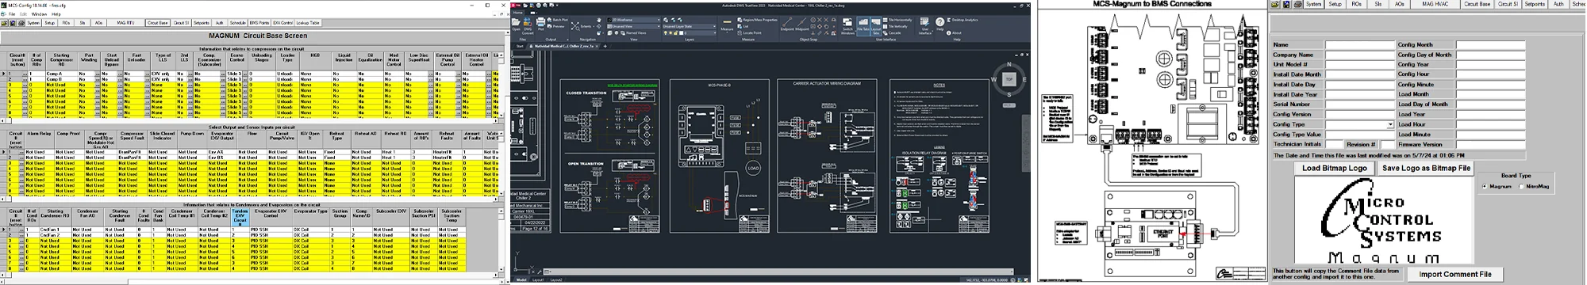Click Cascade windows option
Image resolution: width=1587 pixels, height=285 pixels.
coord(892,32)
